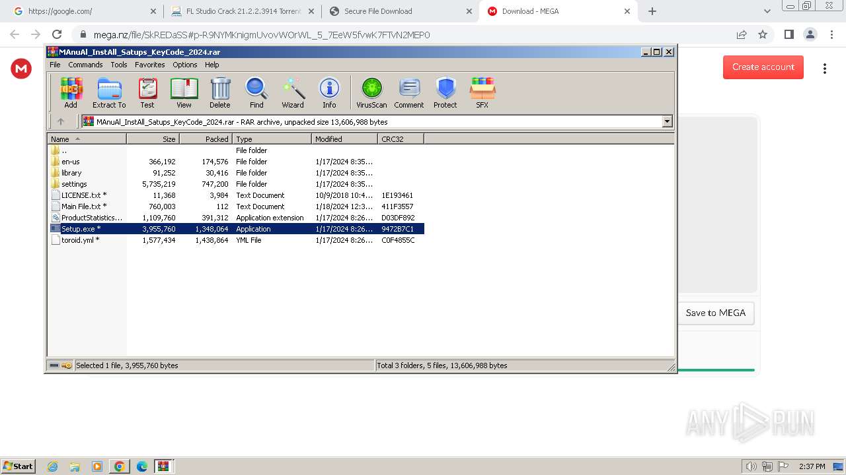Click the share page icon
This screenshot has height=475, width=846.
point(742,34)
